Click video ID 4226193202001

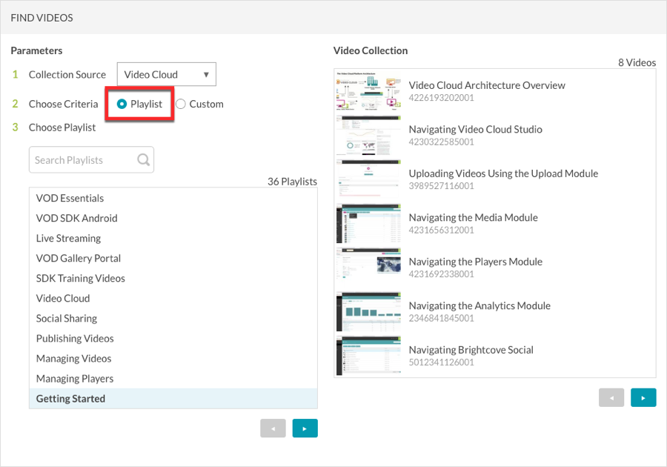click(x=441, y=98)
